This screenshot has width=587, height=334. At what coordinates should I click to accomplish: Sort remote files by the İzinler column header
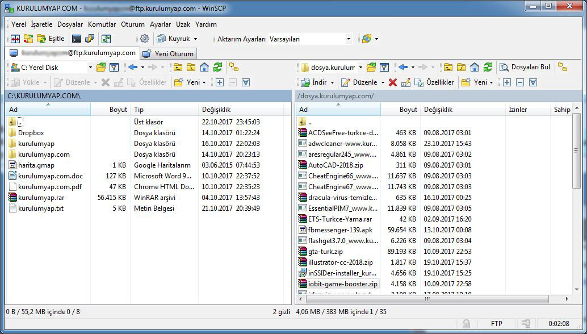pos(528,110)
